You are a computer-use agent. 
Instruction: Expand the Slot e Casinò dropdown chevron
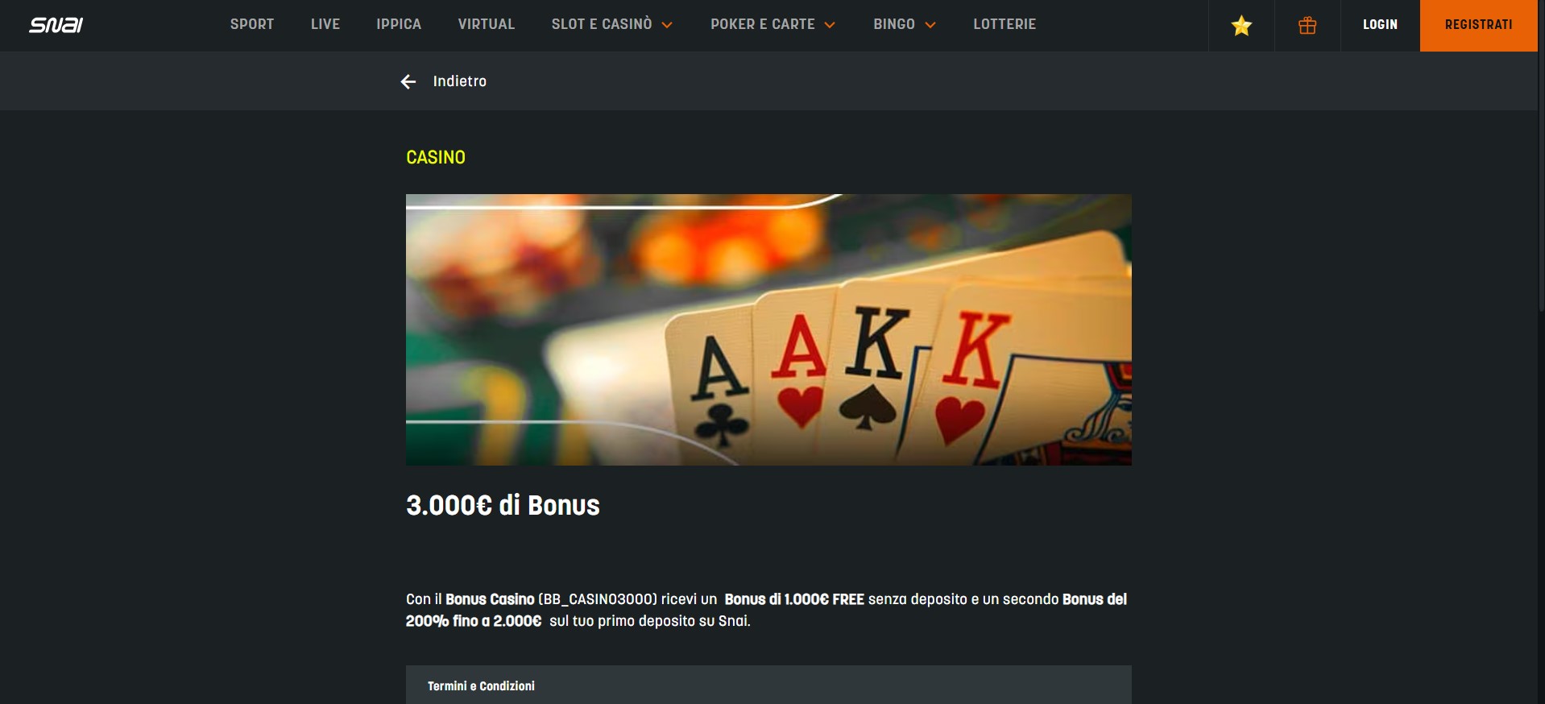coord(667,25)
